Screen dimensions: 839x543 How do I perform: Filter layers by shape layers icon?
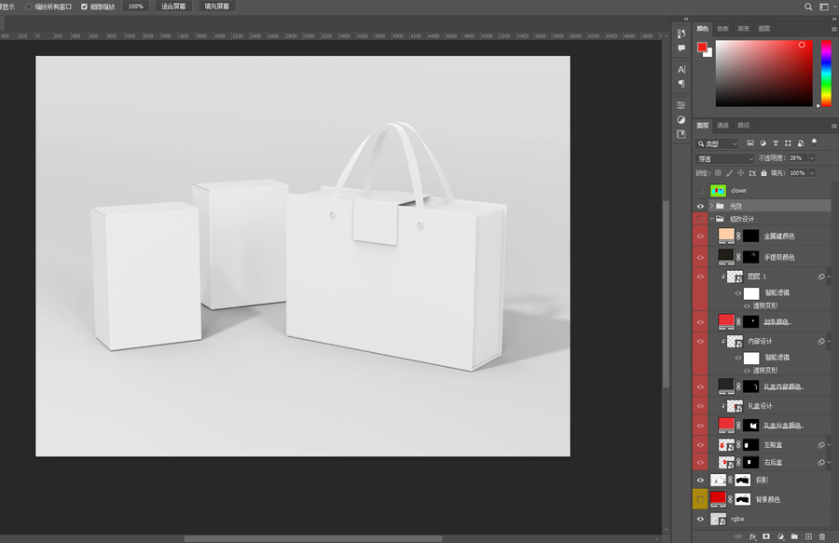point(788,143)
